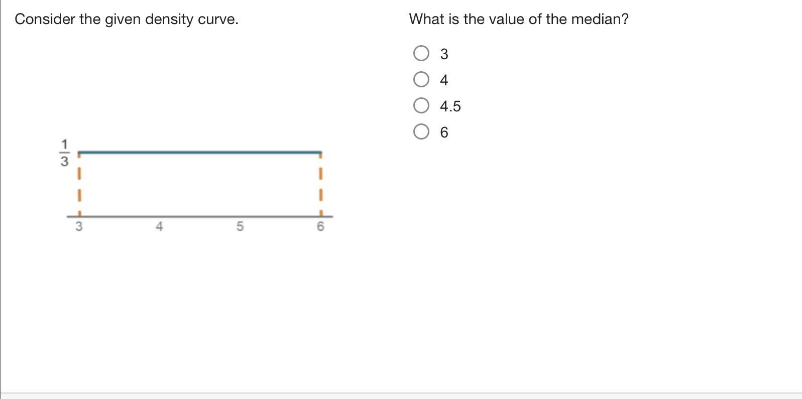Click the answer choice text "6"
Viewport: 802px width, 399px height.
[x=444, y=132]
